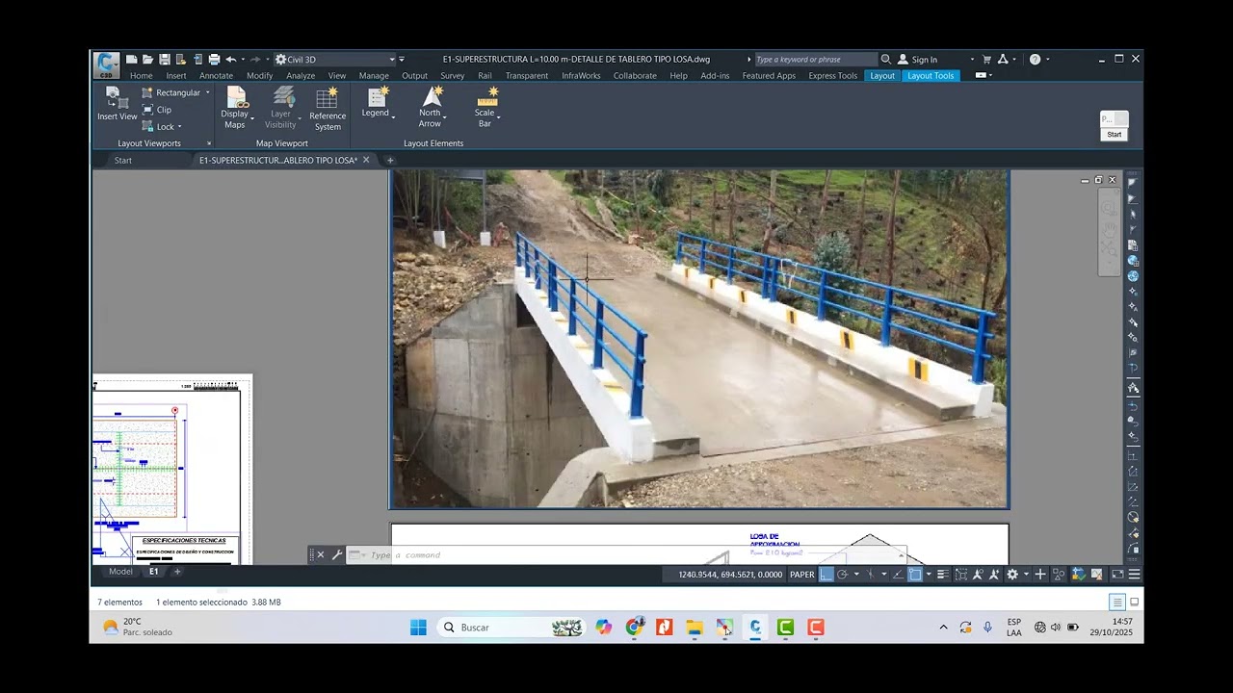Expand the Civil 3D workspace dropdown
Viewport: 1233px width, 693px height.
coord(392,60)
